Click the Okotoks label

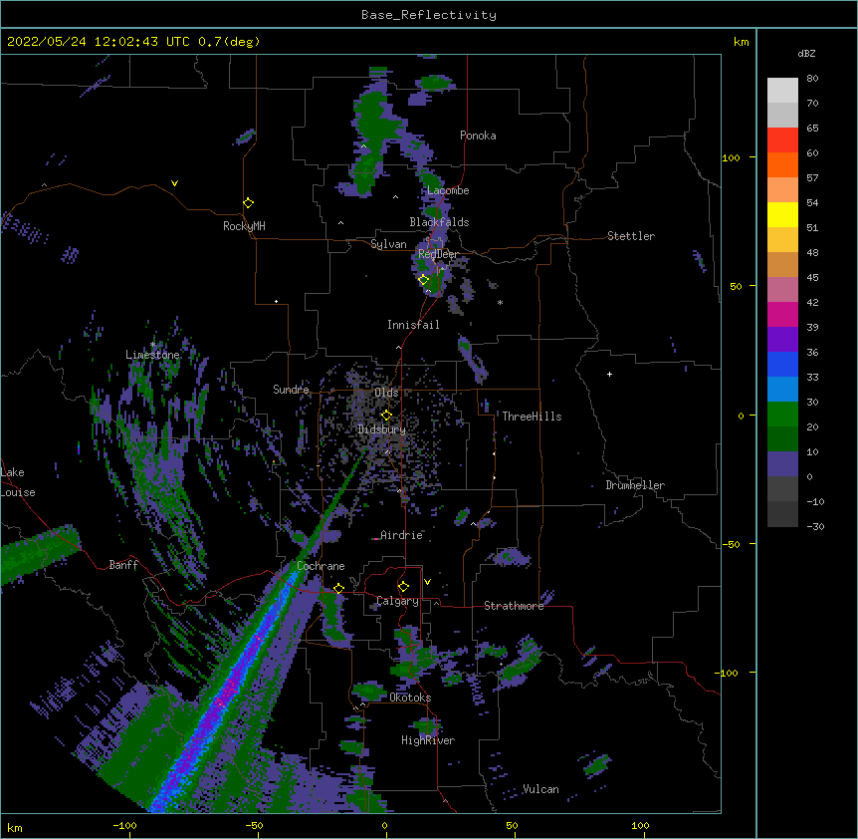click(410, 698)
